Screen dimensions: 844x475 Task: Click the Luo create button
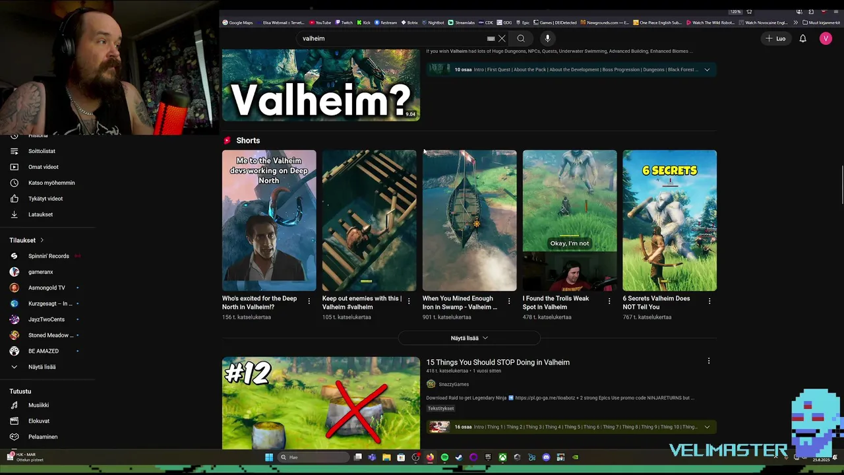(775, 38)
